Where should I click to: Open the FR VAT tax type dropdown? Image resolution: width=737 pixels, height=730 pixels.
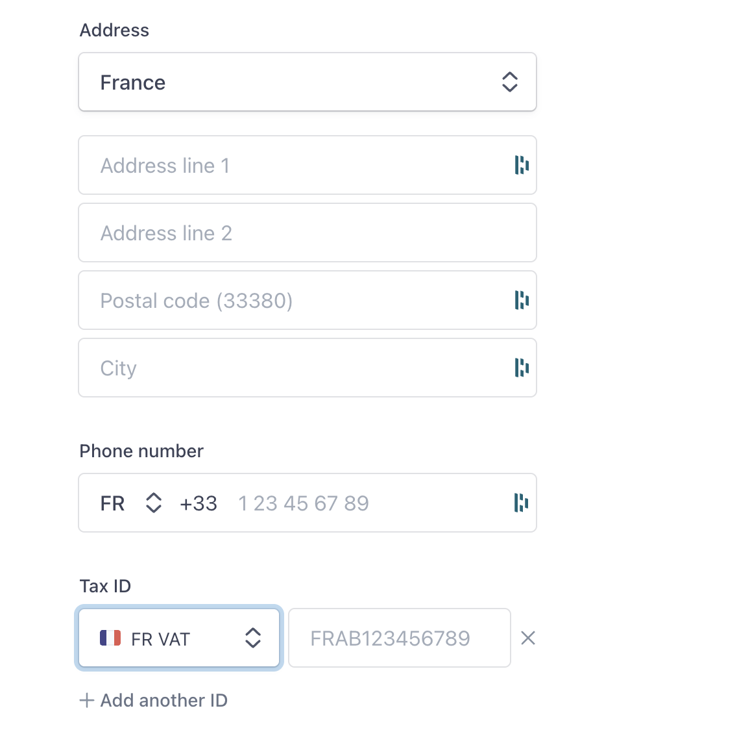pyautogui.click(x=179, y=638)
